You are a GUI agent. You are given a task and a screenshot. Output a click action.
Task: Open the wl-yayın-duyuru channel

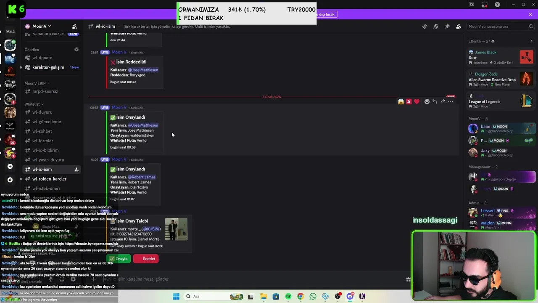coord(48,160)
